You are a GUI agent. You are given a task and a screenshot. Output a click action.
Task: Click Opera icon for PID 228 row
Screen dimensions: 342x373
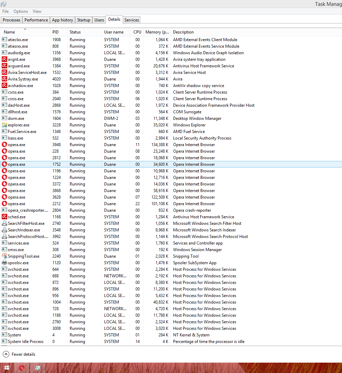pyautogui.click(x=4, y=151)
